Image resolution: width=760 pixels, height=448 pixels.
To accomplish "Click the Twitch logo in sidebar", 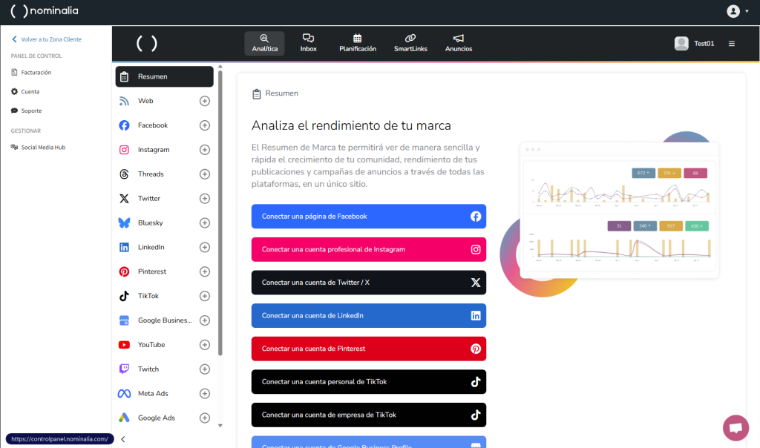I will [124, 369].
